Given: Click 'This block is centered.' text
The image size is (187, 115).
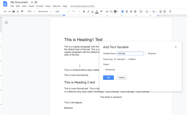Looking at the screenshot, I should [111, 97].
